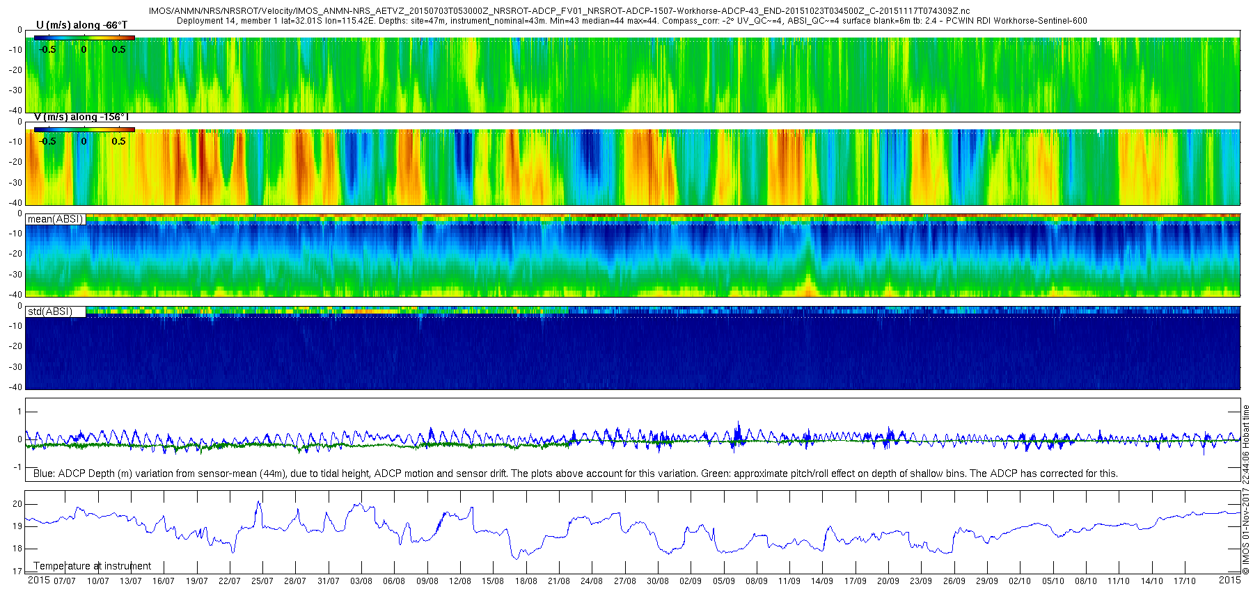This screenshot has height=591, width=1253.
Task: Click the '22/07' date tick label
Action: pyautogui.click(x=229, y=581)
